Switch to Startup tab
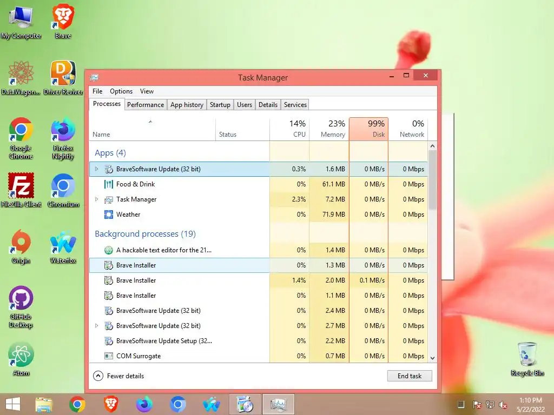This screenshot has width=554, height=415. click(220, 105)
